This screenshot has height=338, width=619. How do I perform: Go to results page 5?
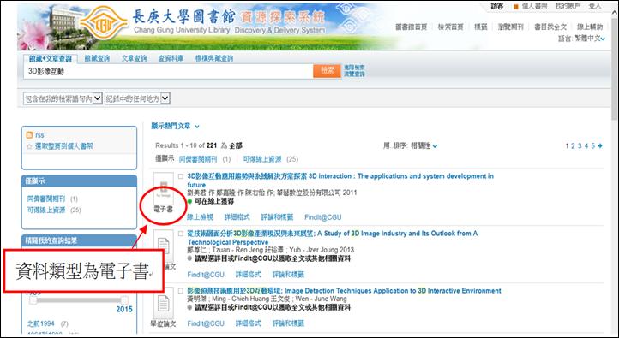tap(593, 145)
